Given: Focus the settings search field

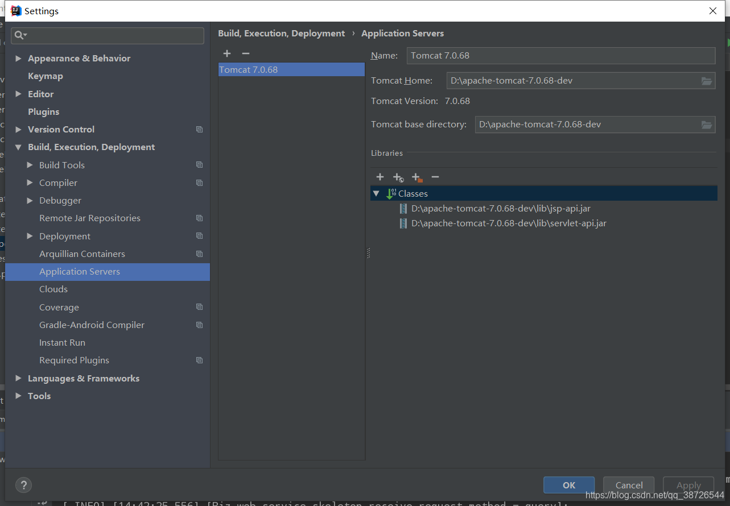Looking at the screenshot, I should (108, 35).
